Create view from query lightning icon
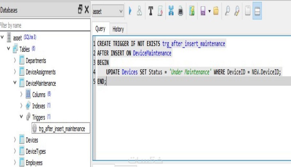 192,11
